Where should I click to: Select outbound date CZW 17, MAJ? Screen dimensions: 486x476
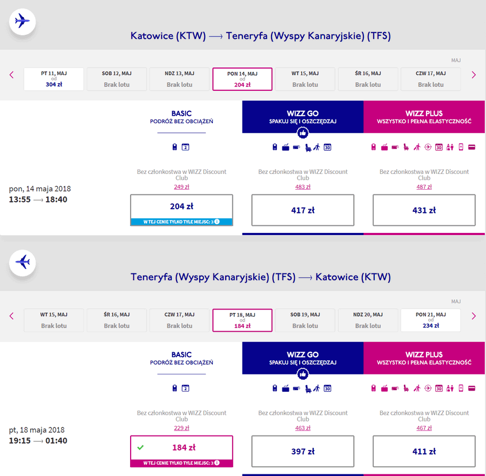430,79
